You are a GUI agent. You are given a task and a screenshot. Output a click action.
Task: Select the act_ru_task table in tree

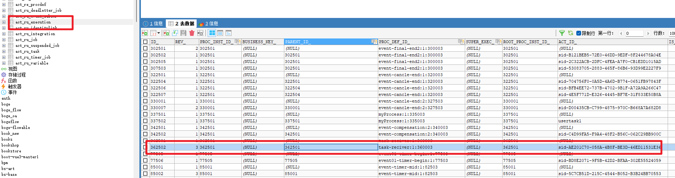(28, 51)
